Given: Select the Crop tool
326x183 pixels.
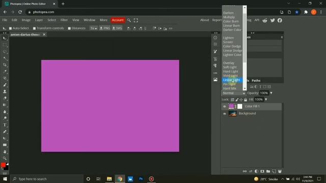Looking at the screenshot, I should coord(5,65).
